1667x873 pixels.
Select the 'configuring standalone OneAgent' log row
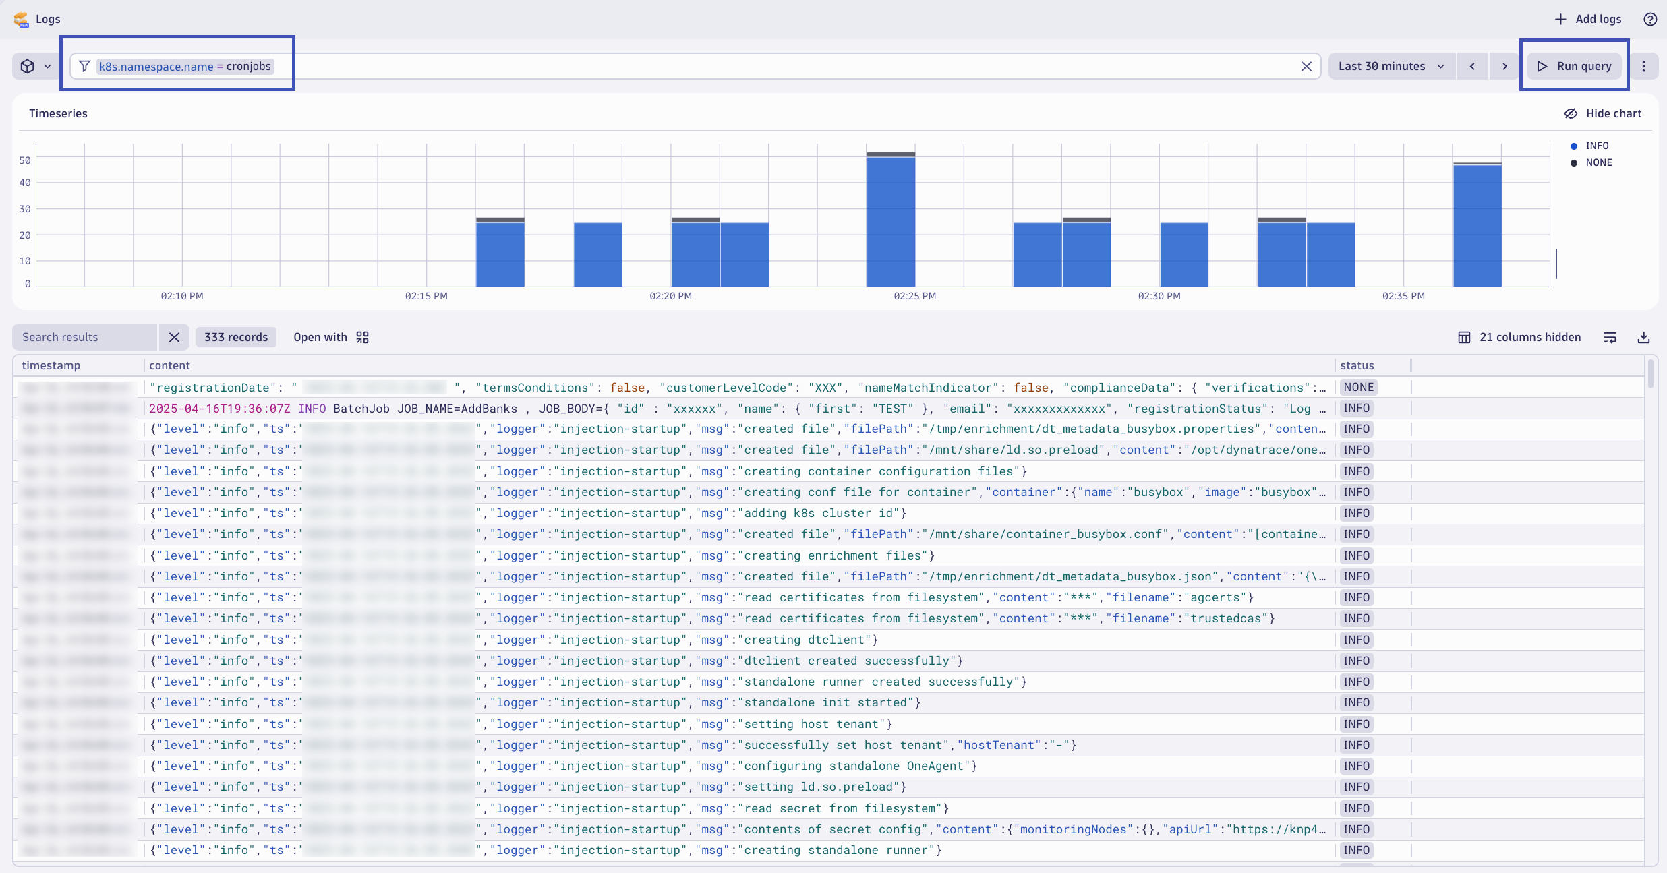(x=829, y=766)
